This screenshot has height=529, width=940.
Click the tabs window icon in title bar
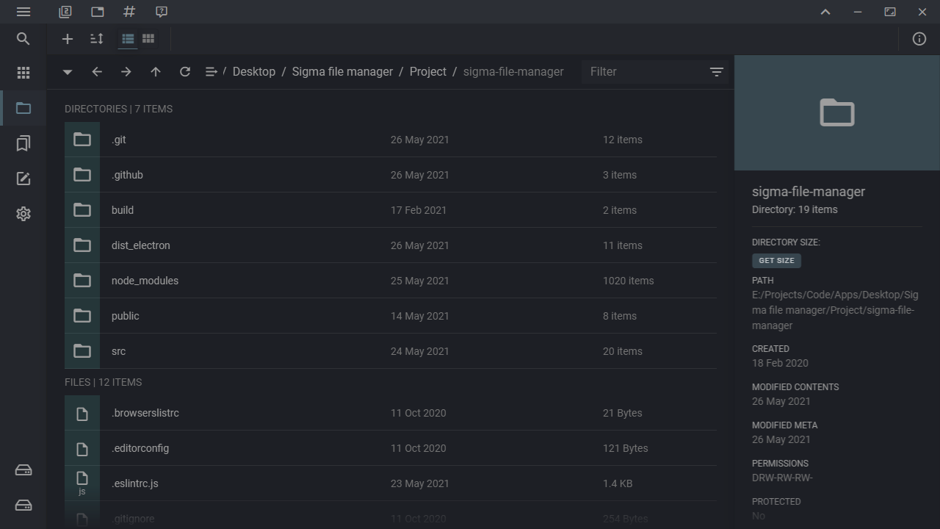[98, 12]
